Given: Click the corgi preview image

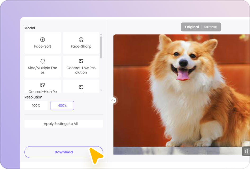Looking at the screenshot, I should click(180, 95).
